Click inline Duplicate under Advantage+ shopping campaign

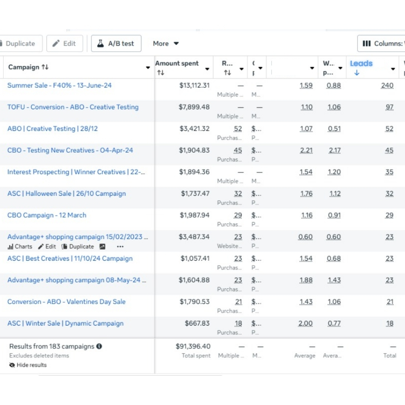pyautogui.click(x=78, y=246)
